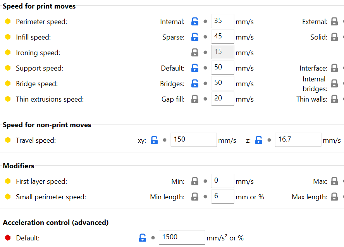
Task: Click blue lock for Default support speed
Action: pos(195,68)
